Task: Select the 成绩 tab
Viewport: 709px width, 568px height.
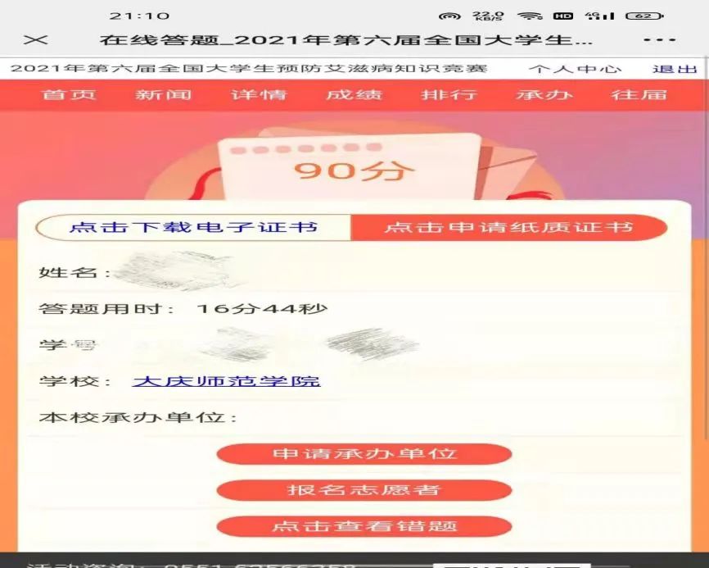Action: [354, 94]
